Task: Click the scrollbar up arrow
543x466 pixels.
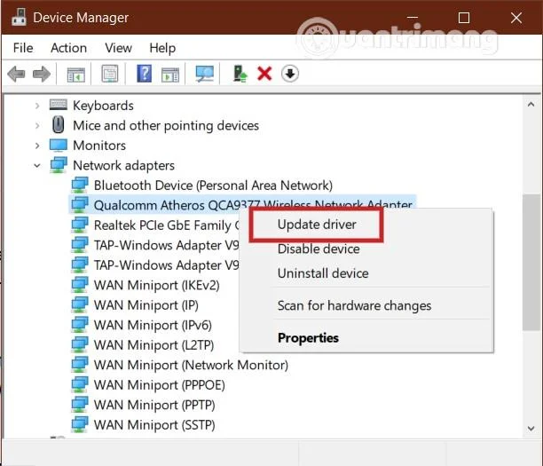Action: coord(531,104)
